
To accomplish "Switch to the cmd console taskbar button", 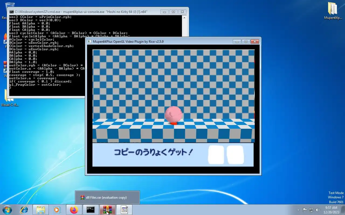I will (91, 210).
